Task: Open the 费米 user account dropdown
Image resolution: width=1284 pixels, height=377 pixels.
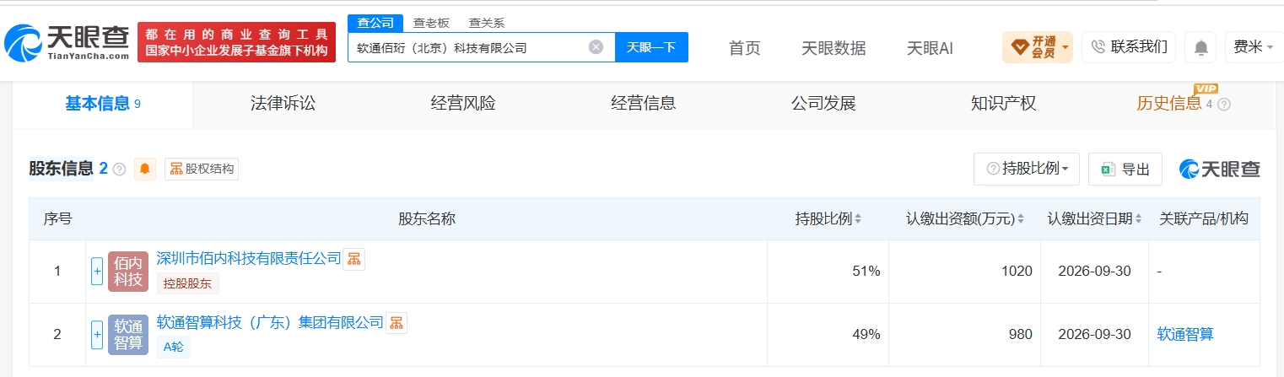Action: click(1253, 47)
